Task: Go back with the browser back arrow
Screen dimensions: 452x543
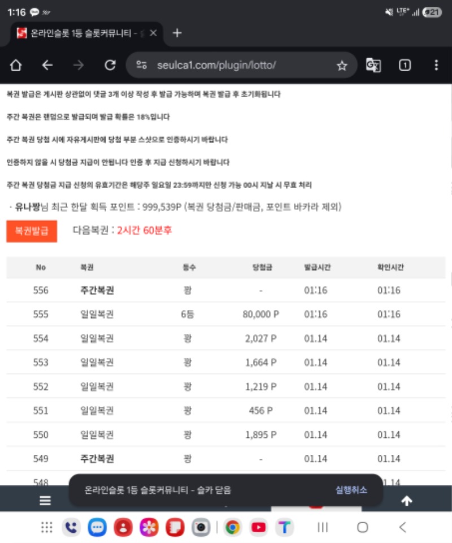Action: click(x=47, y=66)
